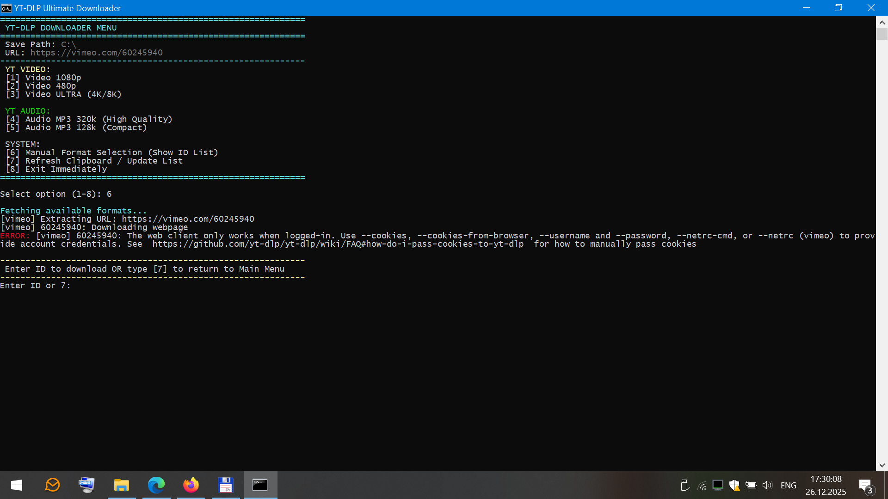This screenshot has height=499, width=888.
Task: Open the volume speaker tray icon
Action: [767, 485]
